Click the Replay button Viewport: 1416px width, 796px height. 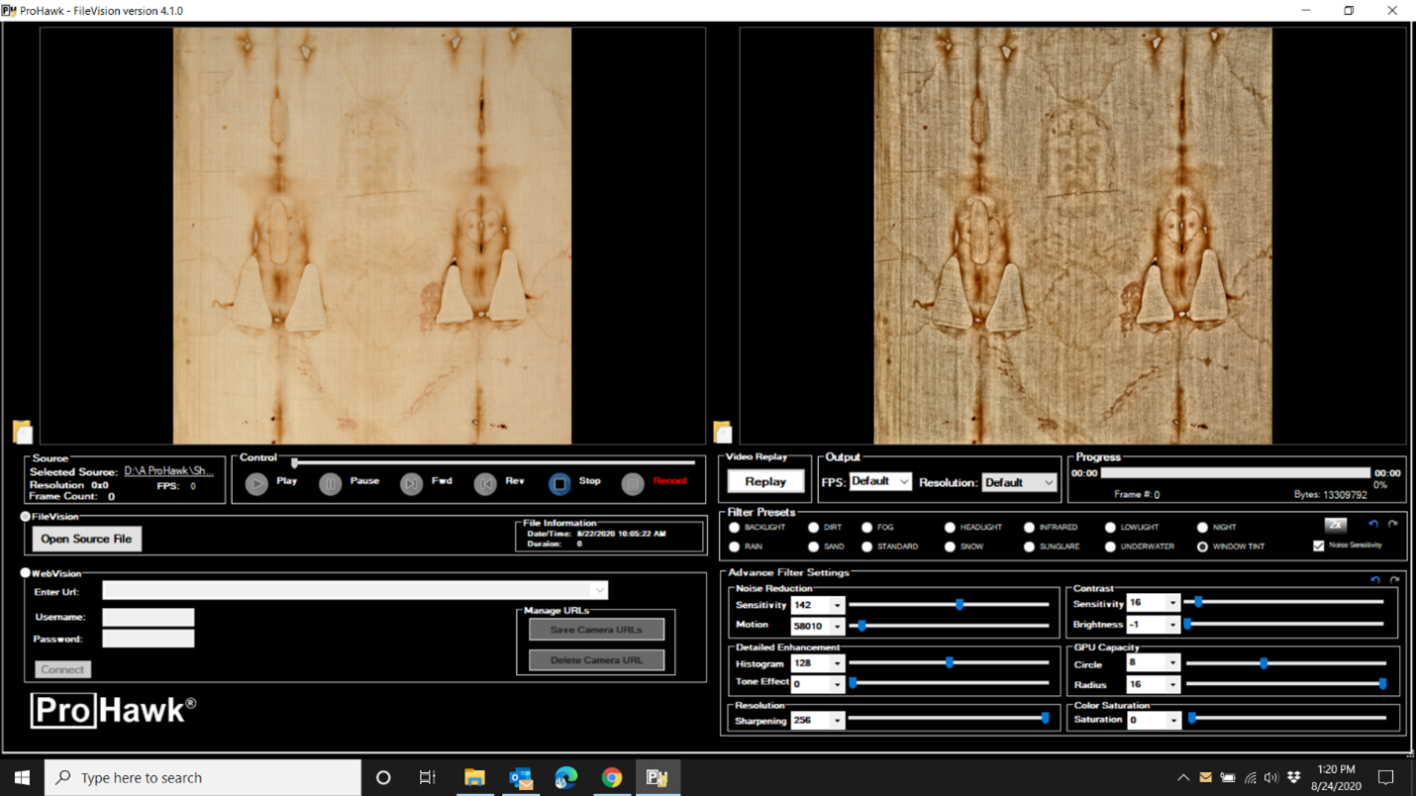click(x=765, y=481)
